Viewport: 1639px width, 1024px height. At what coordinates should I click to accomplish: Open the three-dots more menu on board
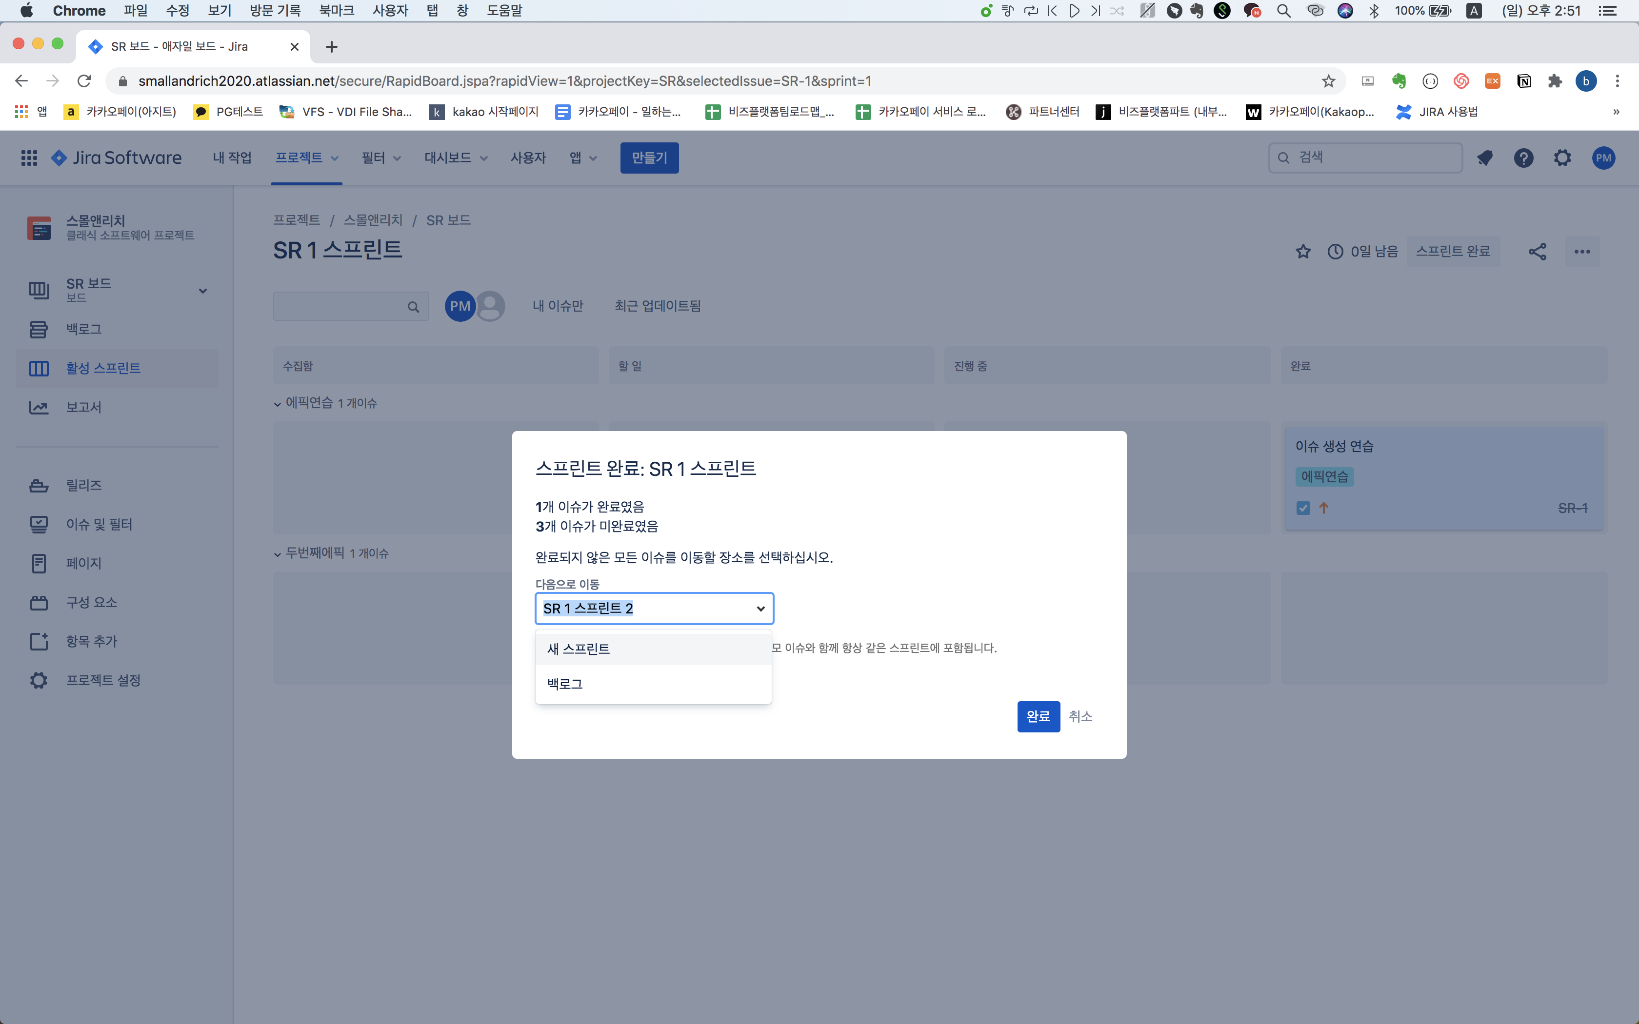[x=1582, y=251]
